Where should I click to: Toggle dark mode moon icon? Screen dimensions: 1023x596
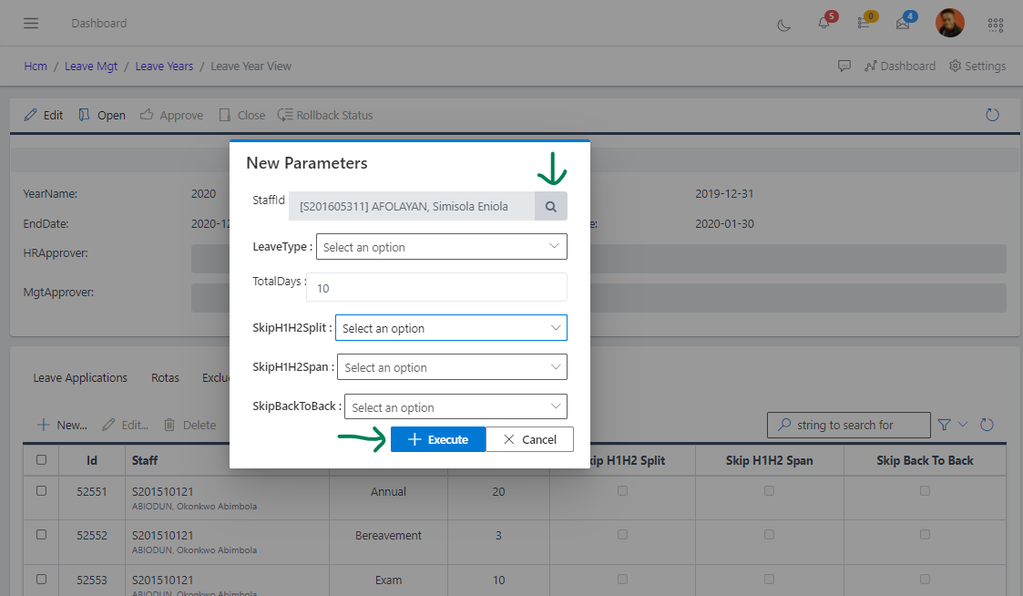pos(783,24)
